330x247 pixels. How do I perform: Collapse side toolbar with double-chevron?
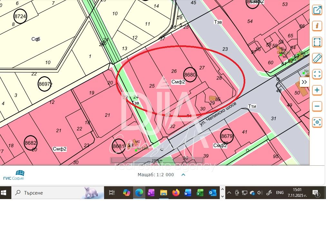click(x=304, y=82)
